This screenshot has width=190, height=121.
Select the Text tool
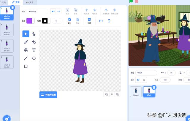[34, 50]
